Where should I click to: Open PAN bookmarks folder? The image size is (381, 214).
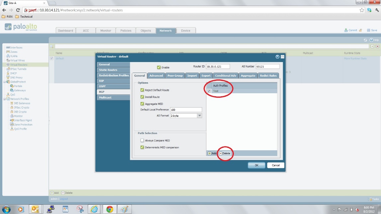coord(7,17)
